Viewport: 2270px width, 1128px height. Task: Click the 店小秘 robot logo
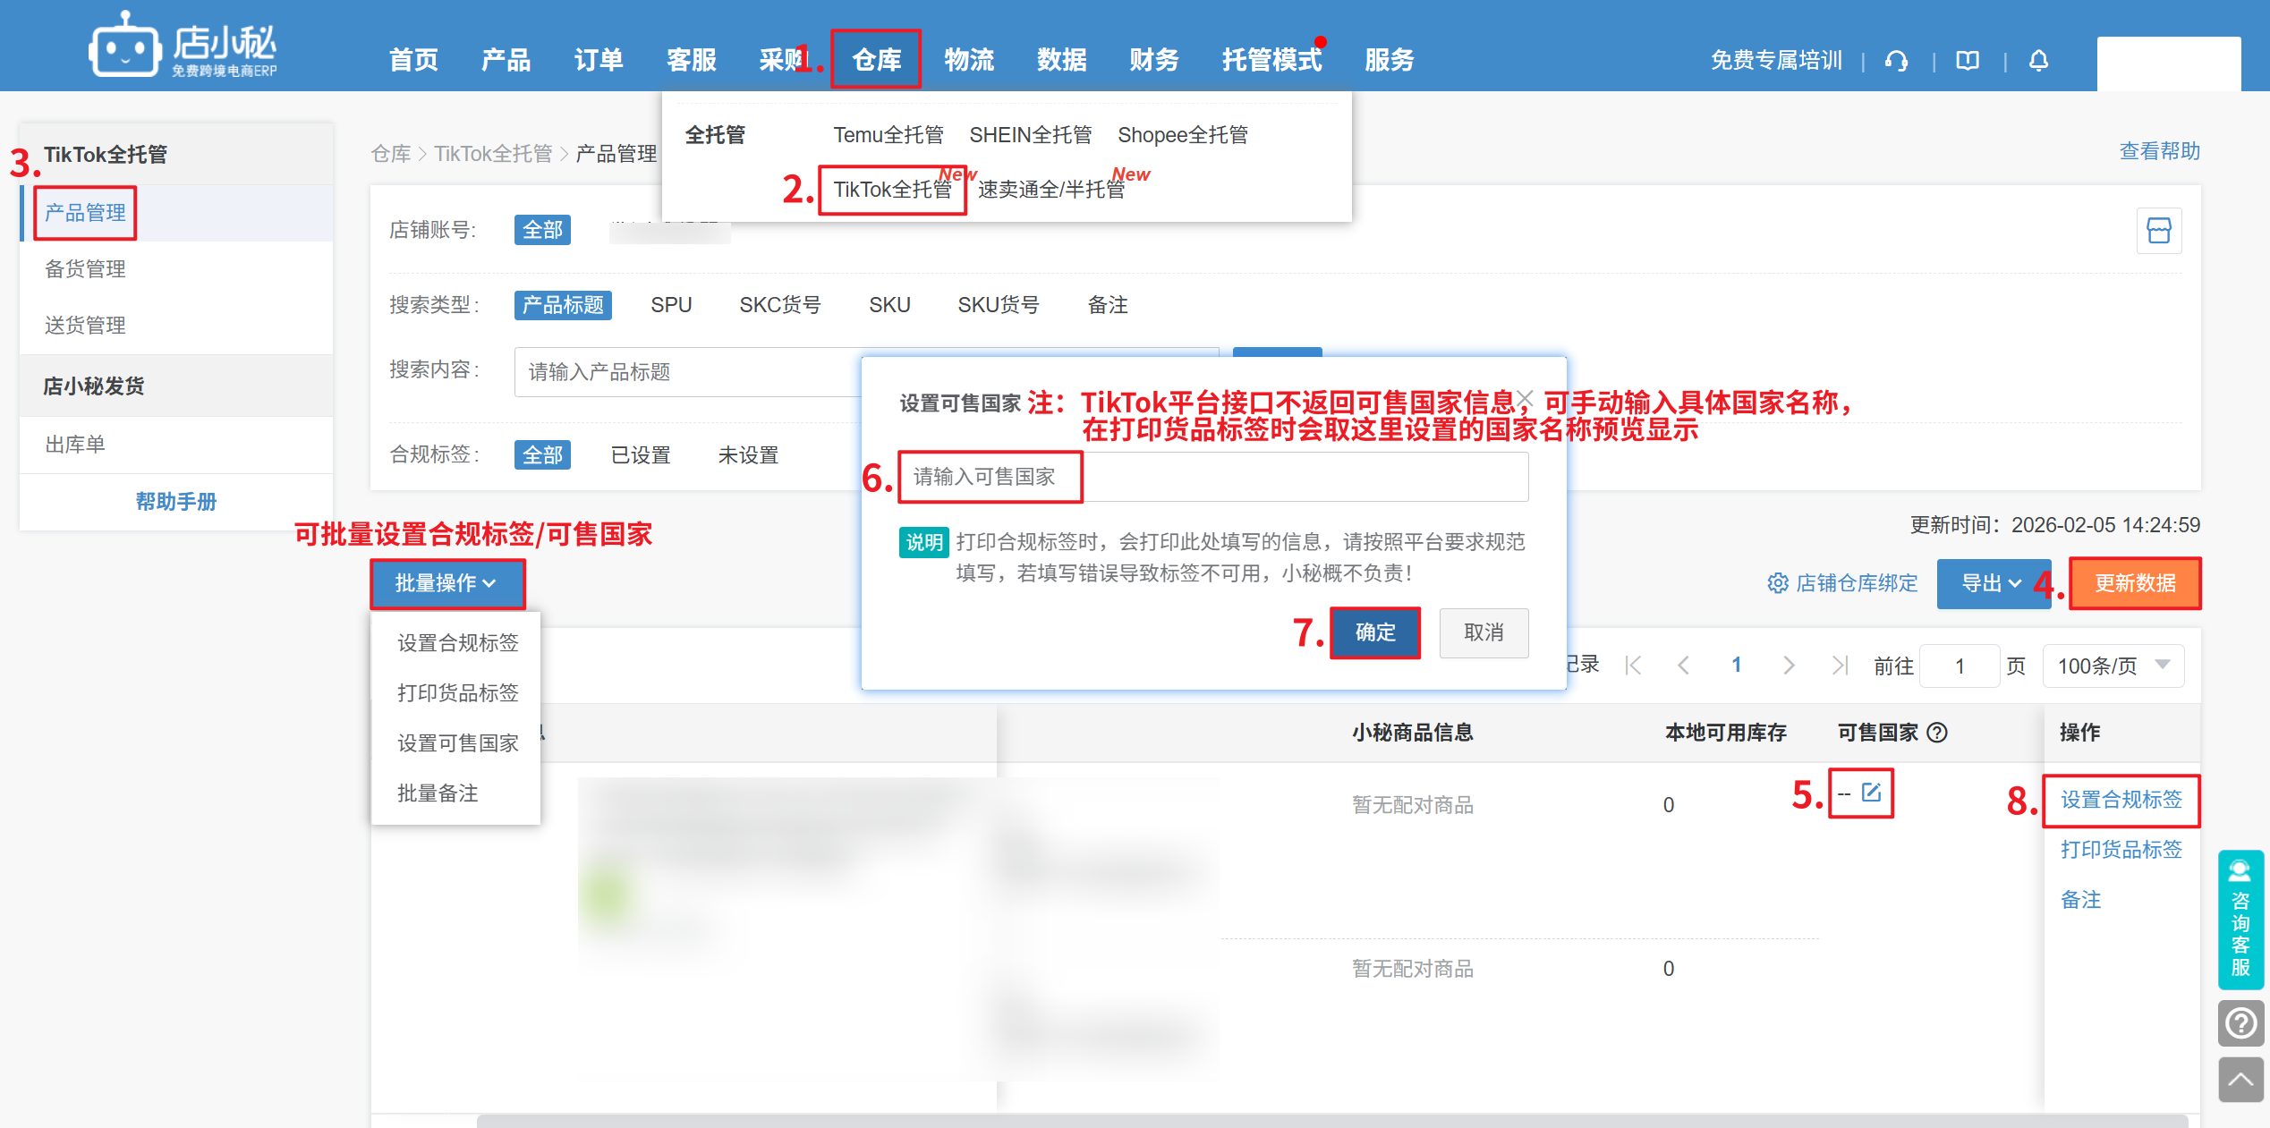124,44
